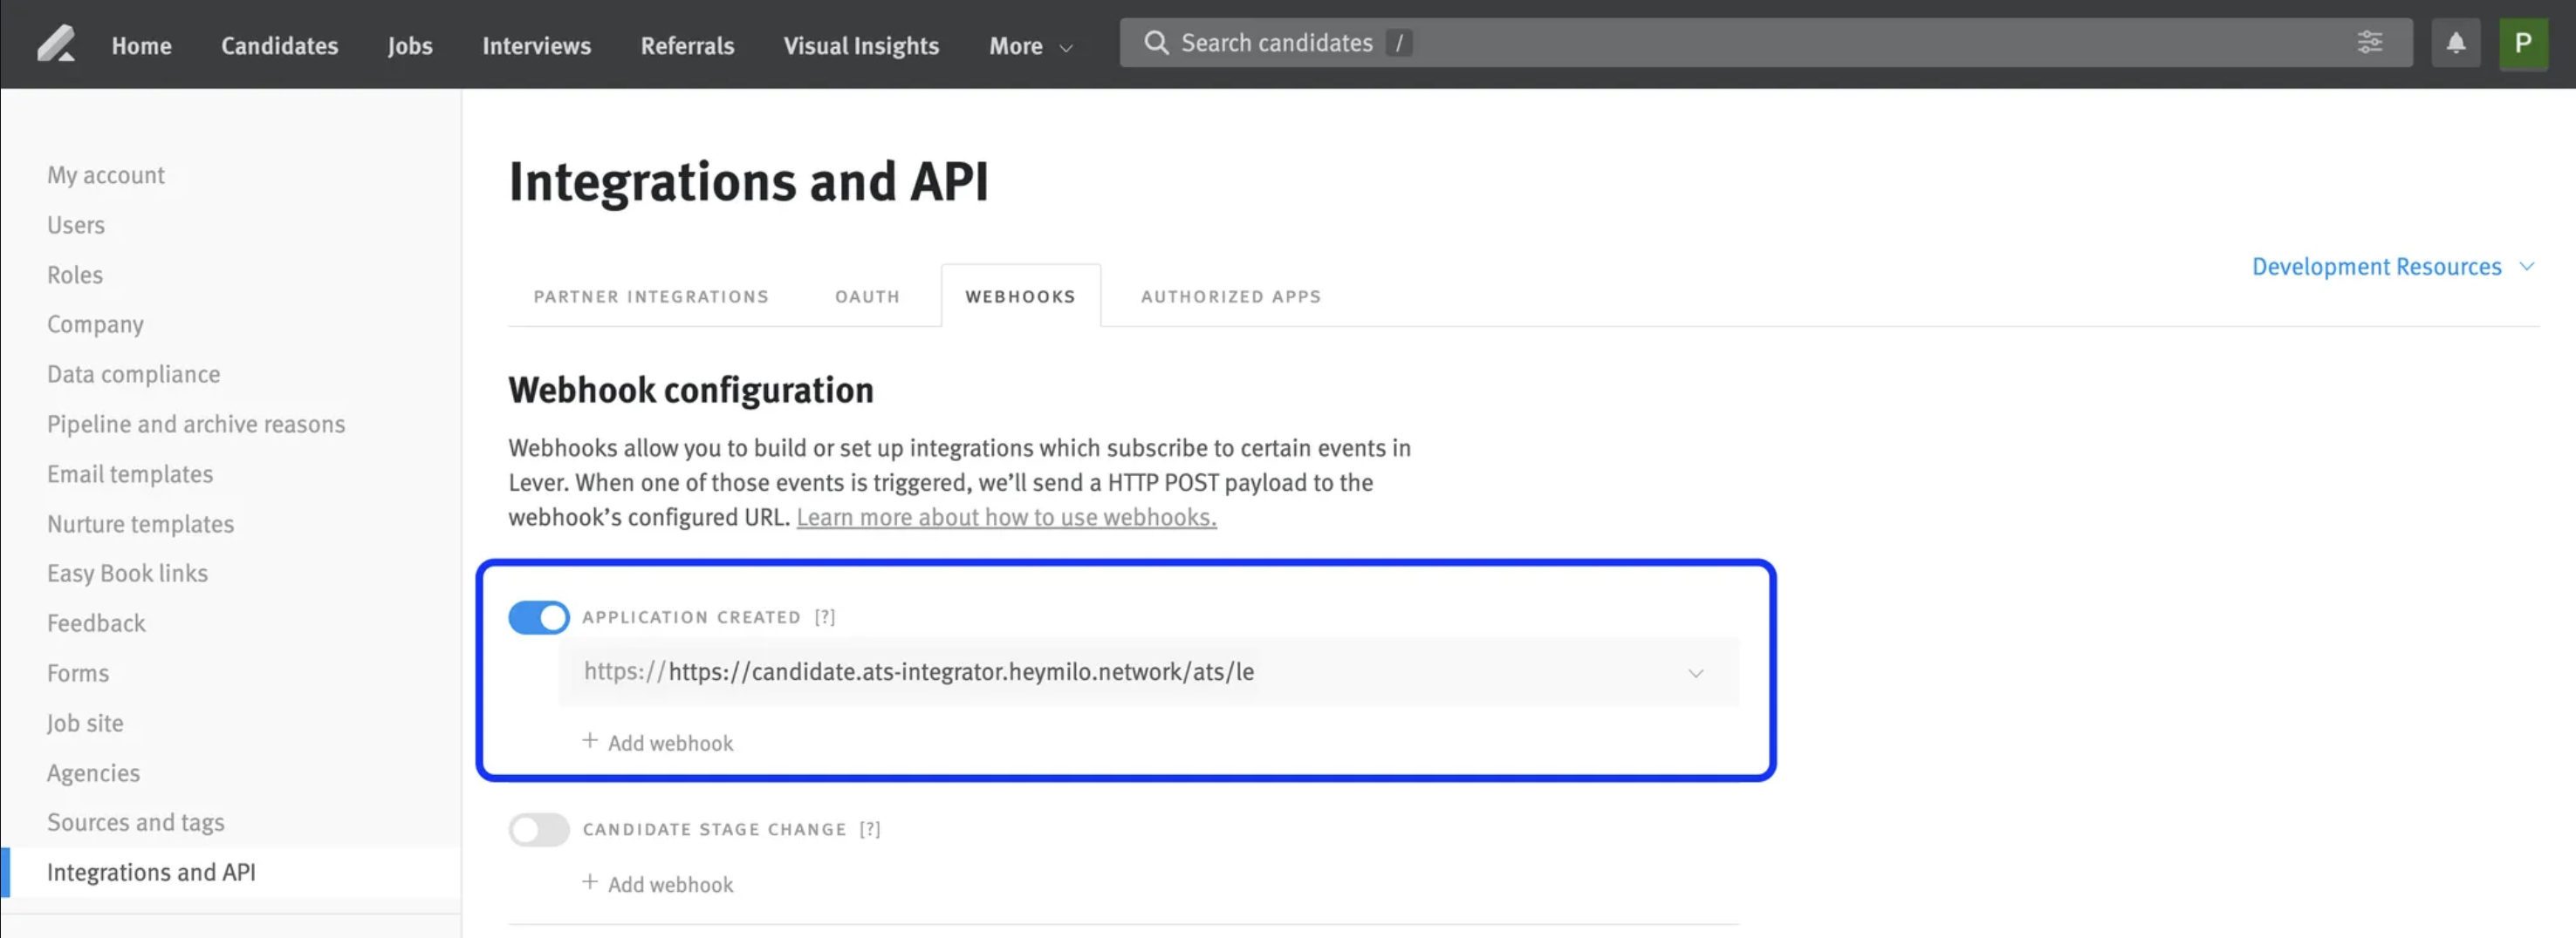Open Roles settings page
Viewport: 2576px width, 938px height.
pyautogui.click(x=75, y=275)
